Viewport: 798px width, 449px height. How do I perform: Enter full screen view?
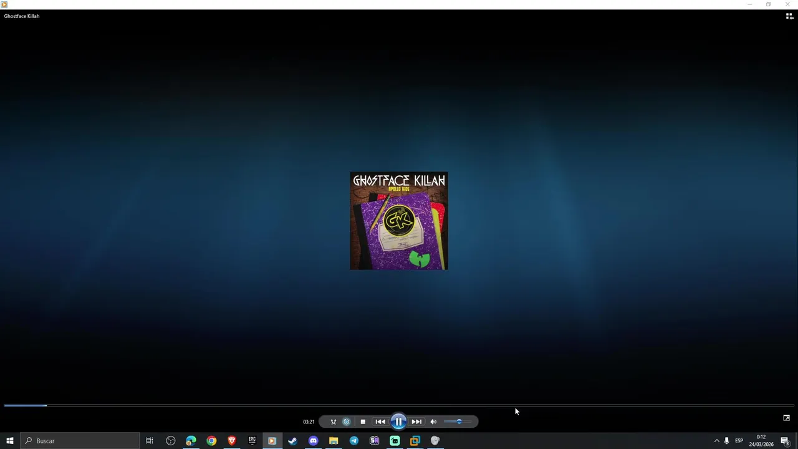click(x=786, y=418)
